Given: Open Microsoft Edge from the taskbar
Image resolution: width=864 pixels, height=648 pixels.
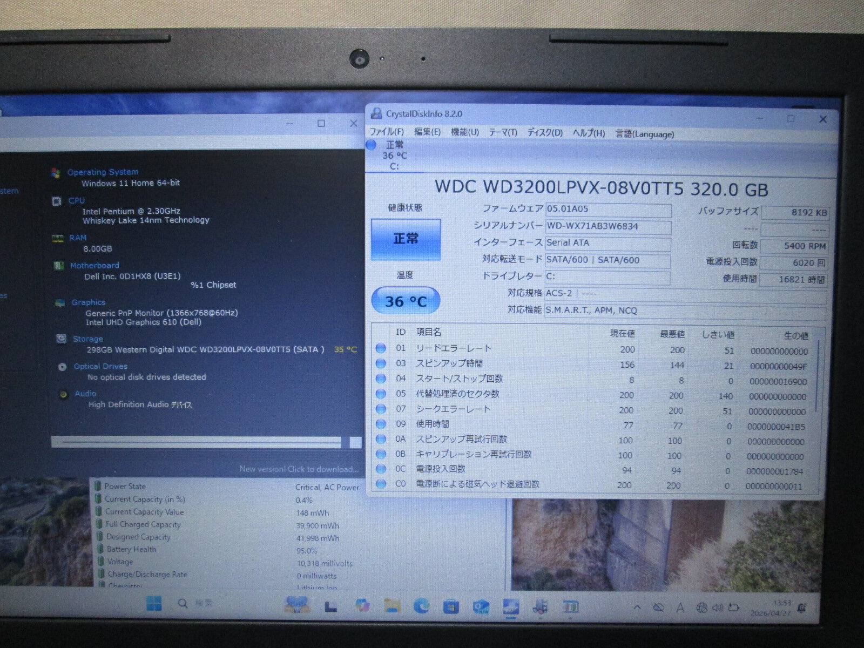Looking at the screenshot, I should click(421, 606).
